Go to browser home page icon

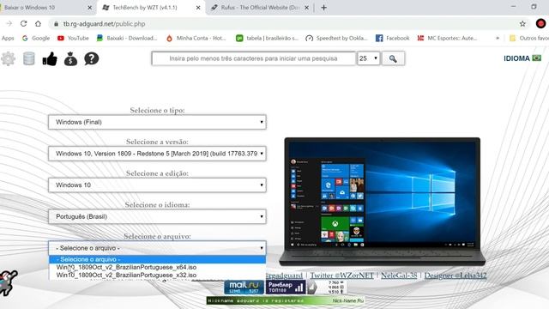click(x=38, y=23)
